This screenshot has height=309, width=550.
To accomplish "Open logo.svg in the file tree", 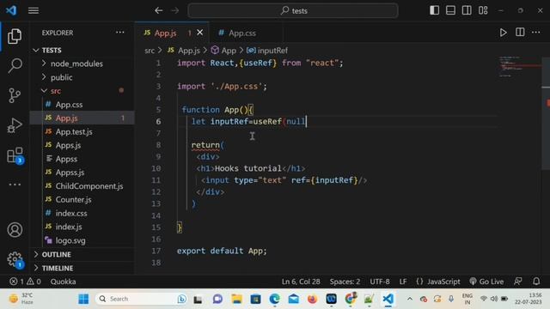I will 82,240.
